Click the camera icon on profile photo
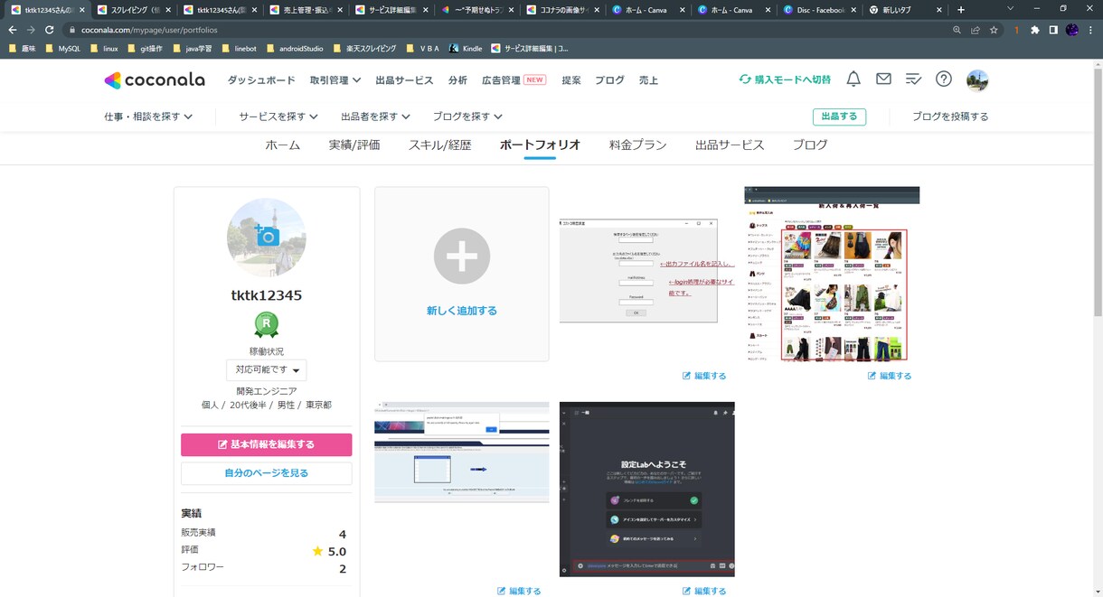This screenshot has height=597, width=1103. [x=267, y=235]
